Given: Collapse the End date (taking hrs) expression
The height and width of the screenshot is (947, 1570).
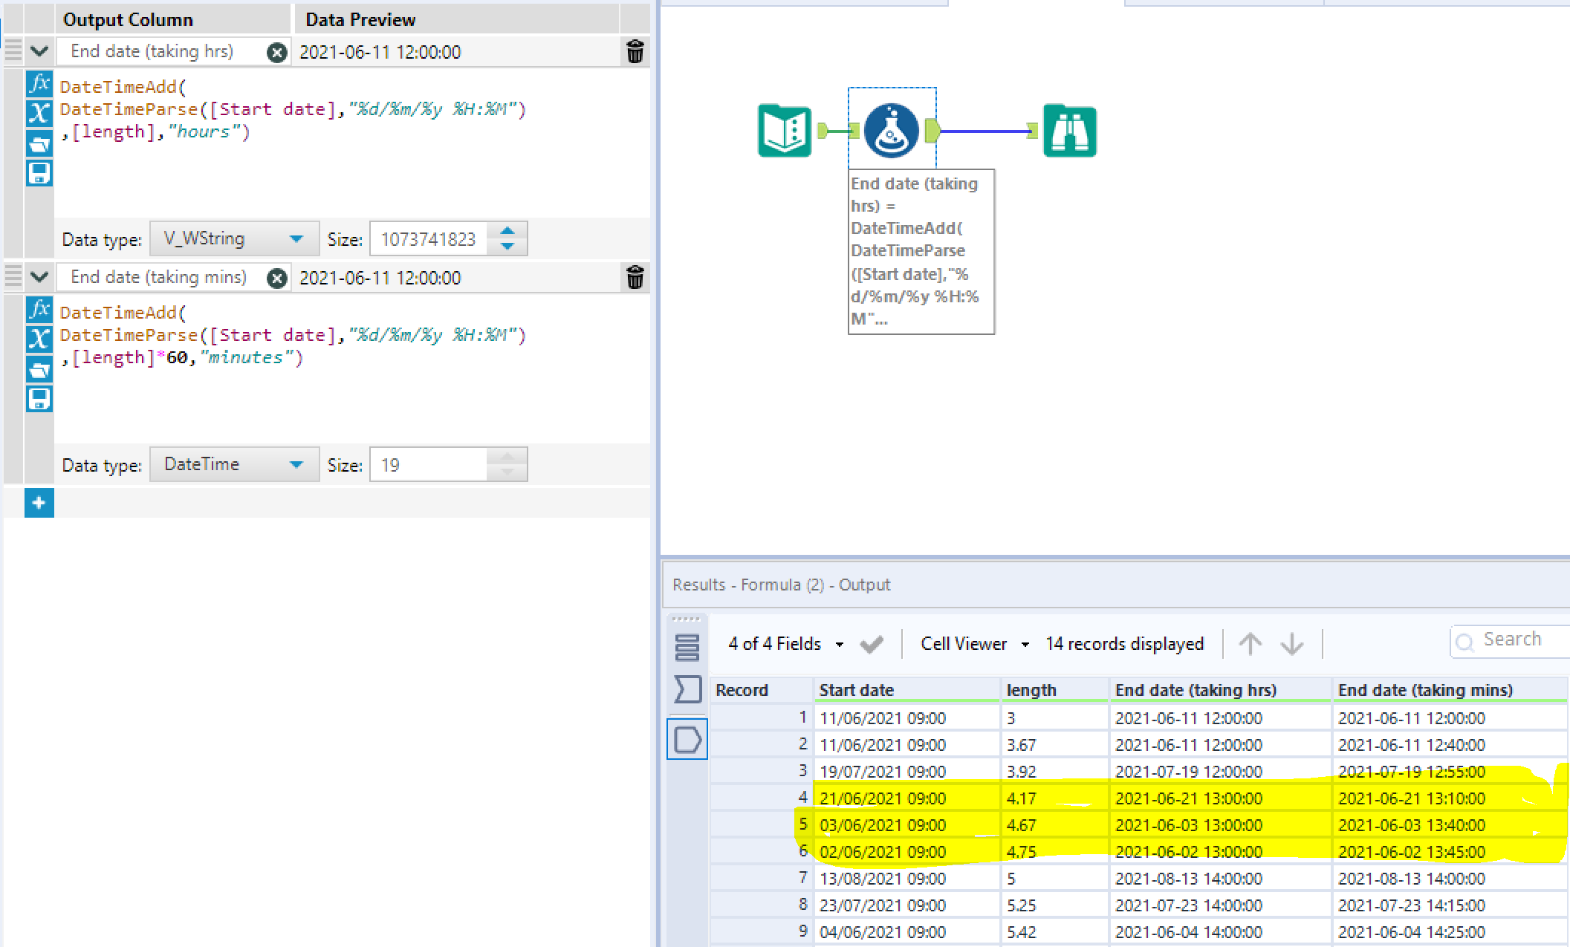Looking at the screenshot, I should pyautogui.click(x=39, y=52).
